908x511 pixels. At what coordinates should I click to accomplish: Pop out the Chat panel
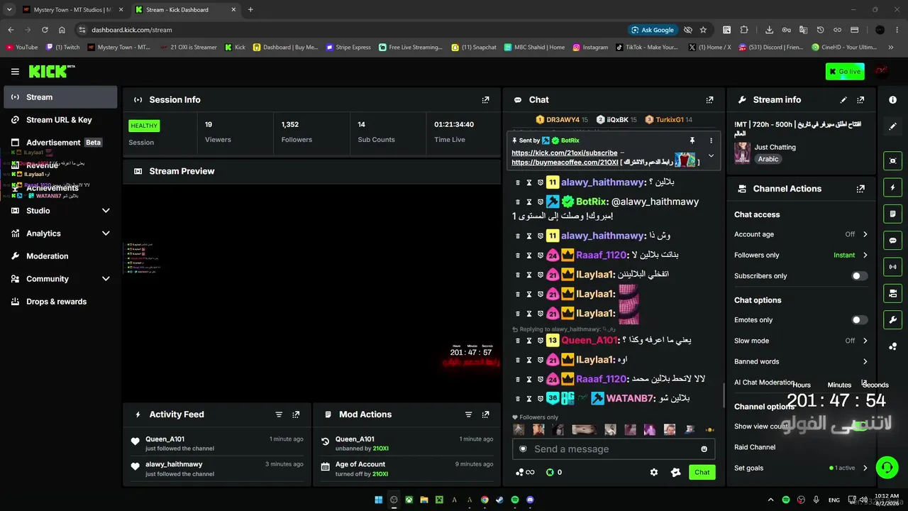click(710, 100)
